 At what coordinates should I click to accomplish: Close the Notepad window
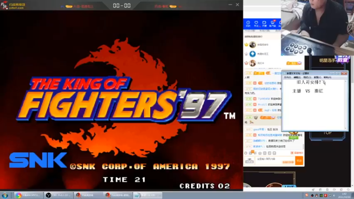tap(344, 73)
